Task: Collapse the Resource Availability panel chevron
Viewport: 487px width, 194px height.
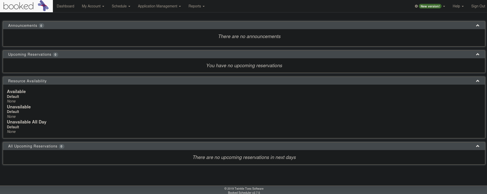Action: click(477, 81)
